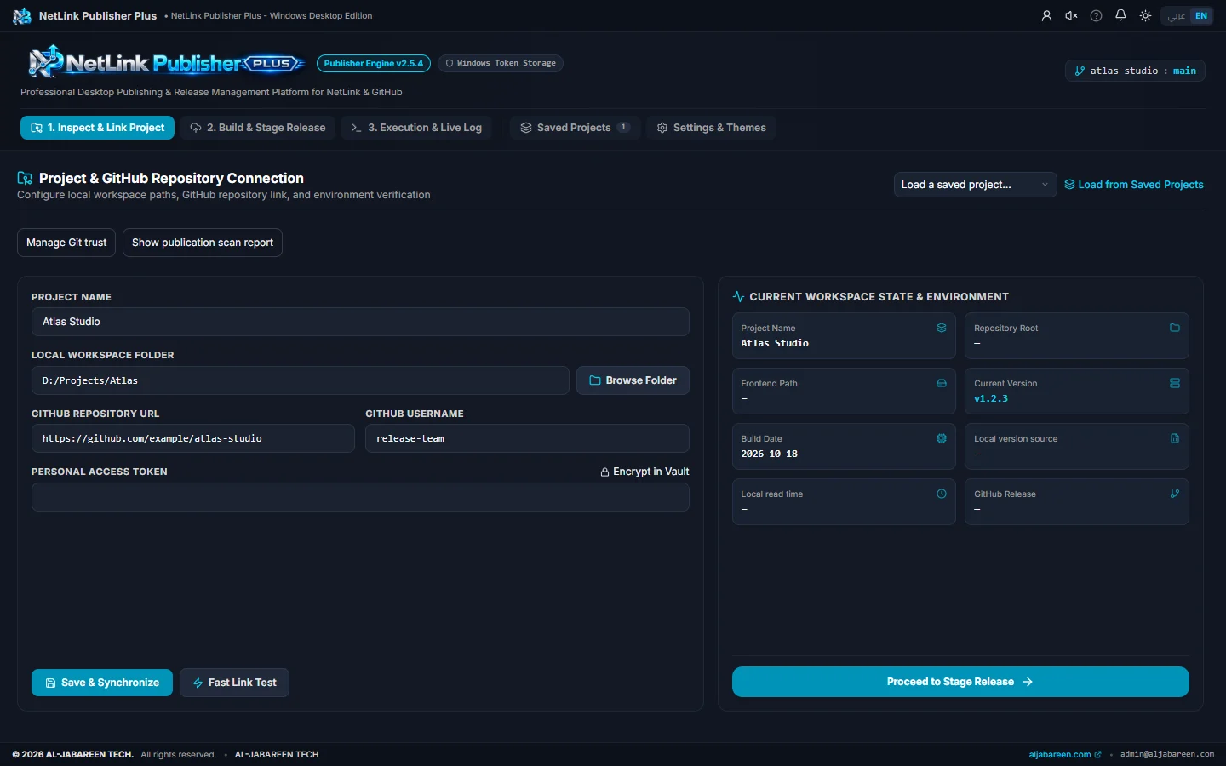
Task: Open the Inspect & Link Project tab
Action: pos(97,128)
